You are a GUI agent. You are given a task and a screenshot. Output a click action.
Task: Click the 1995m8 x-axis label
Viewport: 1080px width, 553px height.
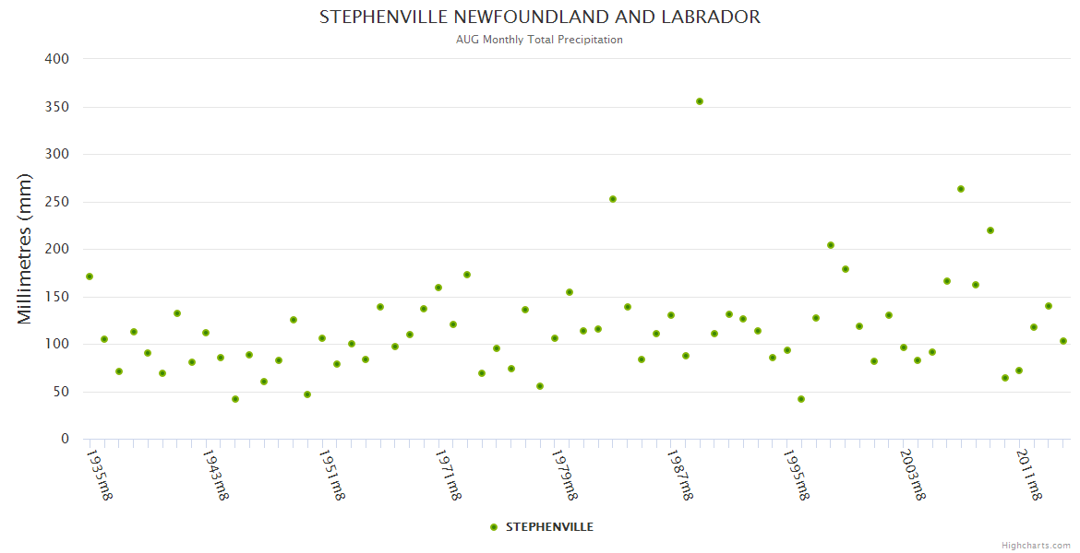point(797,476)
